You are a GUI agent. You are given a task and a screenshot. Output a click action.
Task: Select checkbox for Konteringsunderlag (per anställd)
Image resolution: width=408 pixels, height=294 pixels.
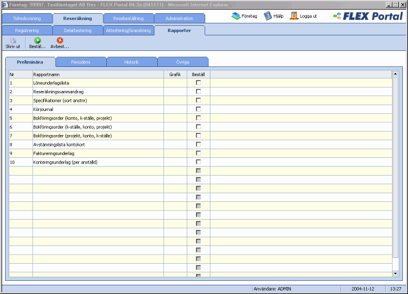[x=198, y=162]
